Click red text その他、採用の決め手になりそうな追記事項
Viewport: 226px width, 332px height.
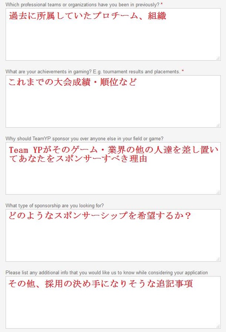click(x=101, y=283)
